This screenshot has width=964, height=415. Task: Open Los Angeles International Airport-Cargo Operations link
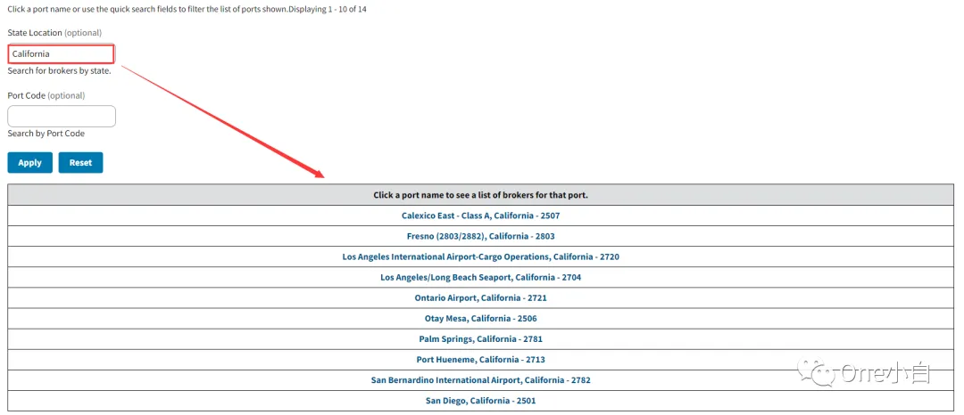[481, 256]
